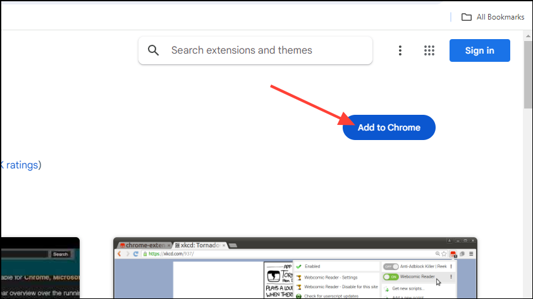Open the Tampermonkey popup screenshot thumbnail
This screenshot has width=533, height=299.
[295, 268]
